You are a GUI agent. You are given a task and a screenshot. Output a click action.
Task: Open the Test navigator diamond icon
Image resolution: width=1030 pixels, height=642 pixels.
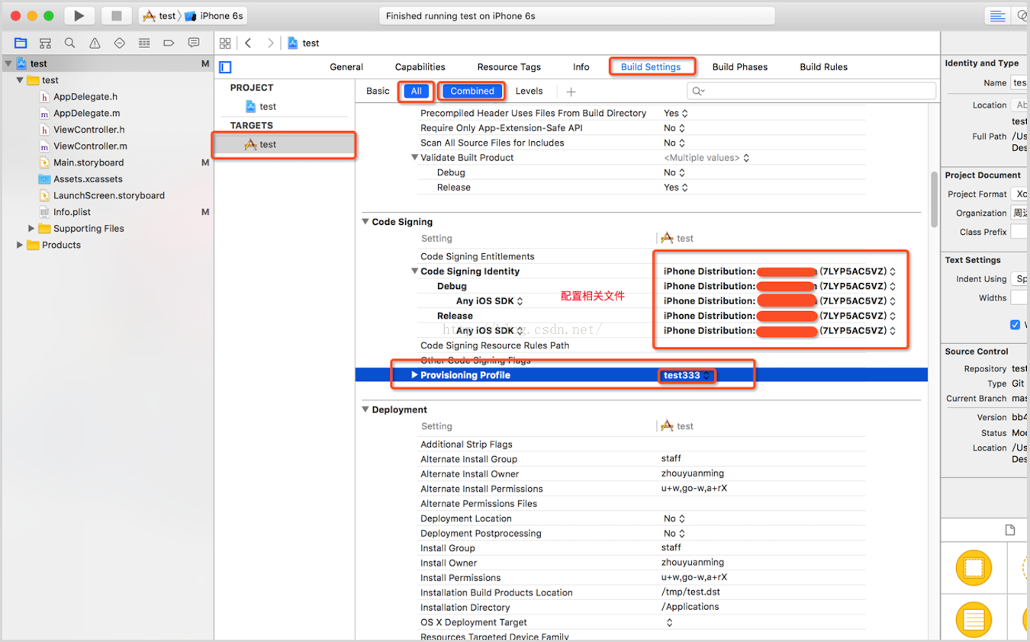pos(119,43)
